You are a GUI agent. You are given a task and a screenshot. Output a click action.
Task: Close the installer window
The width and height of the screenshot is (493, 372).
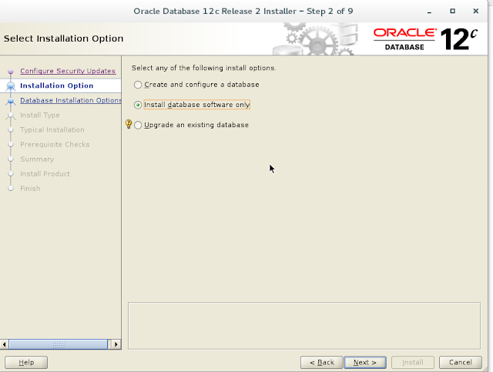point(476,11)
